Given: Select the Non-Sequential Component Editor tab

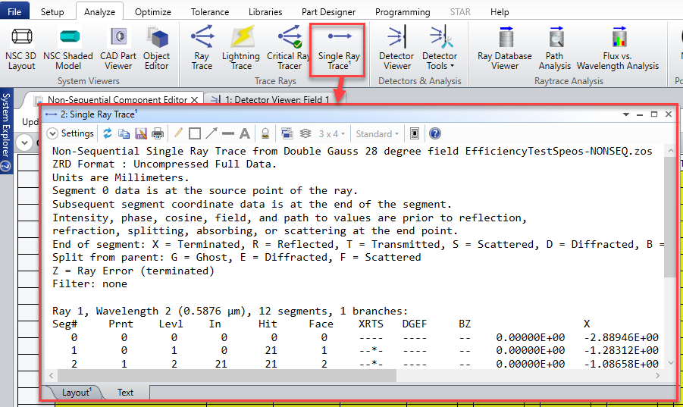Looking at the screenshot, I should pyautogui.click(x=117, y=100).
